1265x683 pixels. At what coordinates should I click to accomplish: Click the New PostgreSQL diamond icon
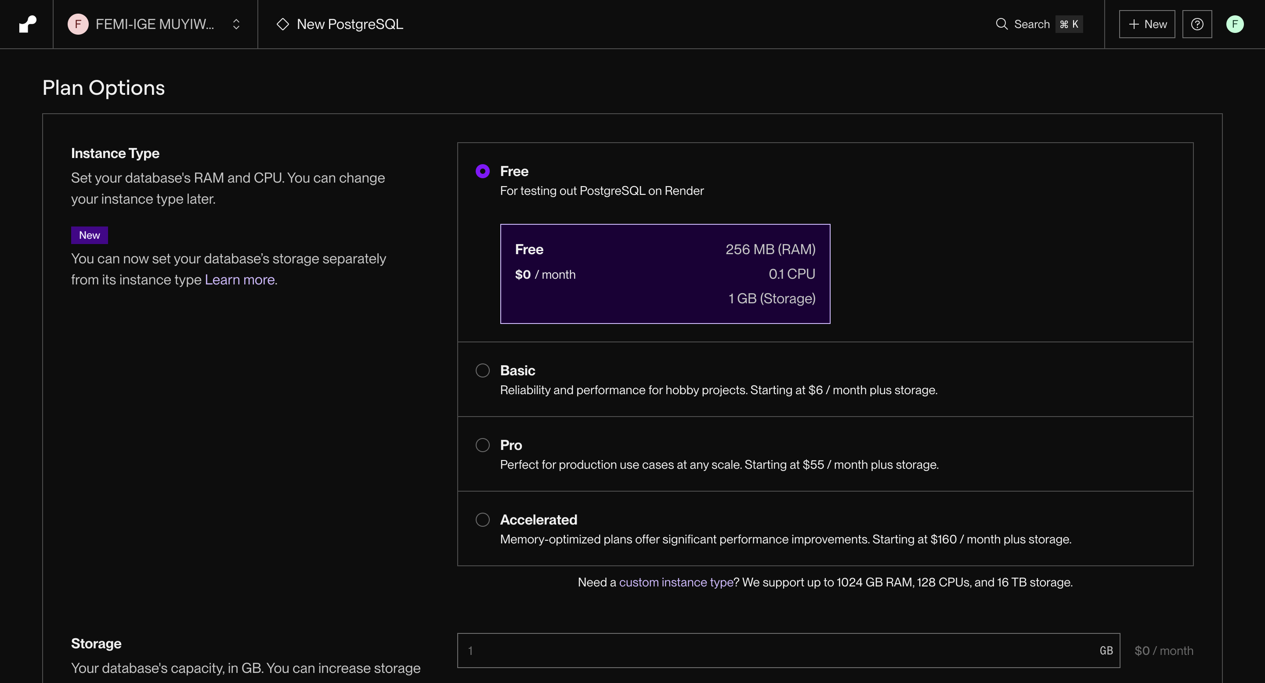pyautogui.click(x=283, y=24)
